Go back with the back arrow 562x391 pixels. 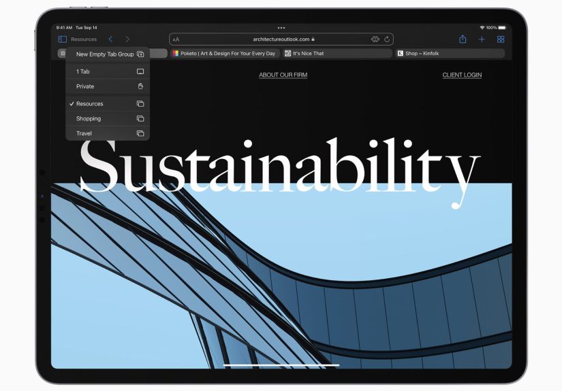[110, 39]
